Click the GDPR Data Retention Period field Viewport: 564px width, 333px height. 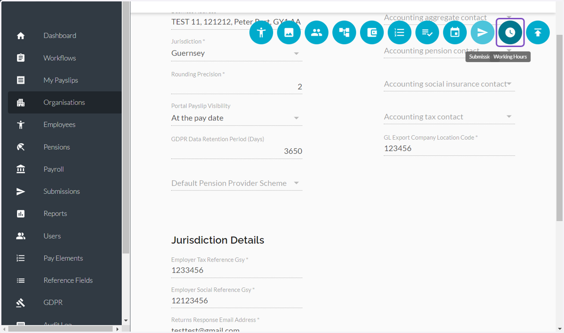236,151
